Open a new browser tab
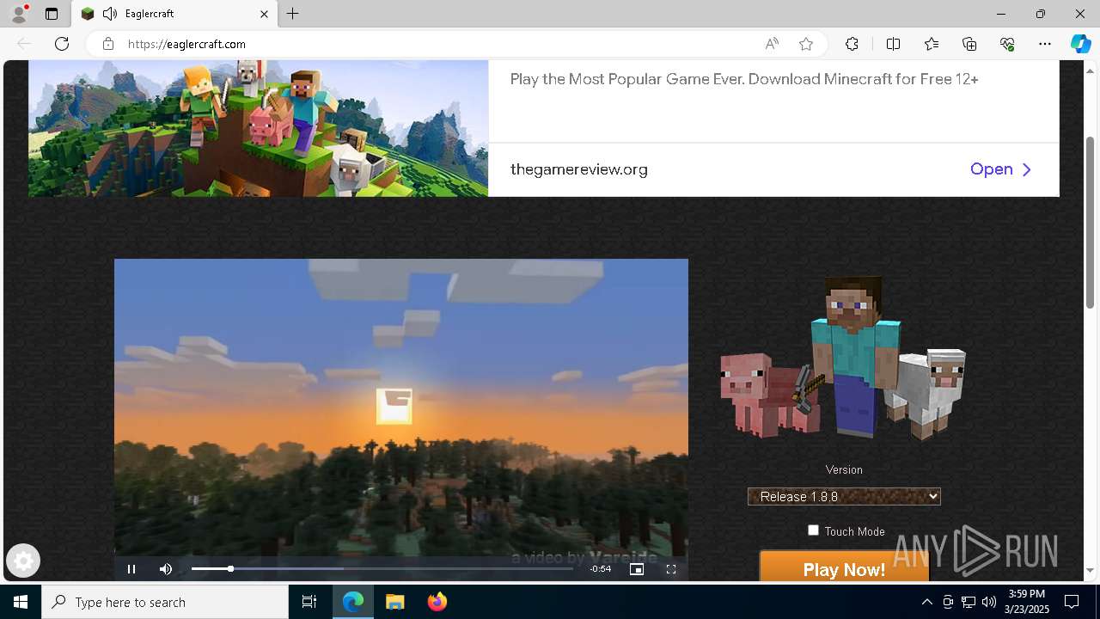 (293, 14)
